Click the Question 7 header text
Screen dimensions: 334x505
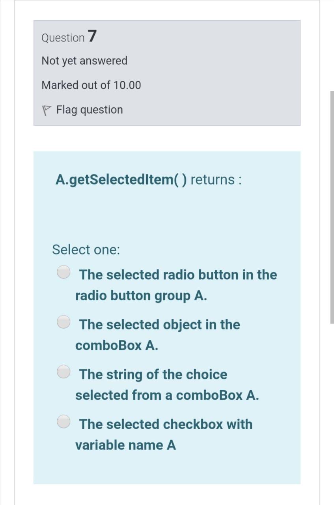[68, 37]
